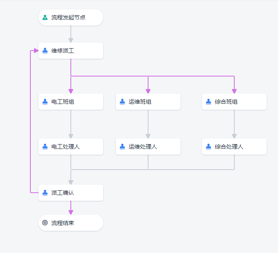Select the 流程结束 end node label
This screenshot has height=253, width=278.
click(63, 223)
